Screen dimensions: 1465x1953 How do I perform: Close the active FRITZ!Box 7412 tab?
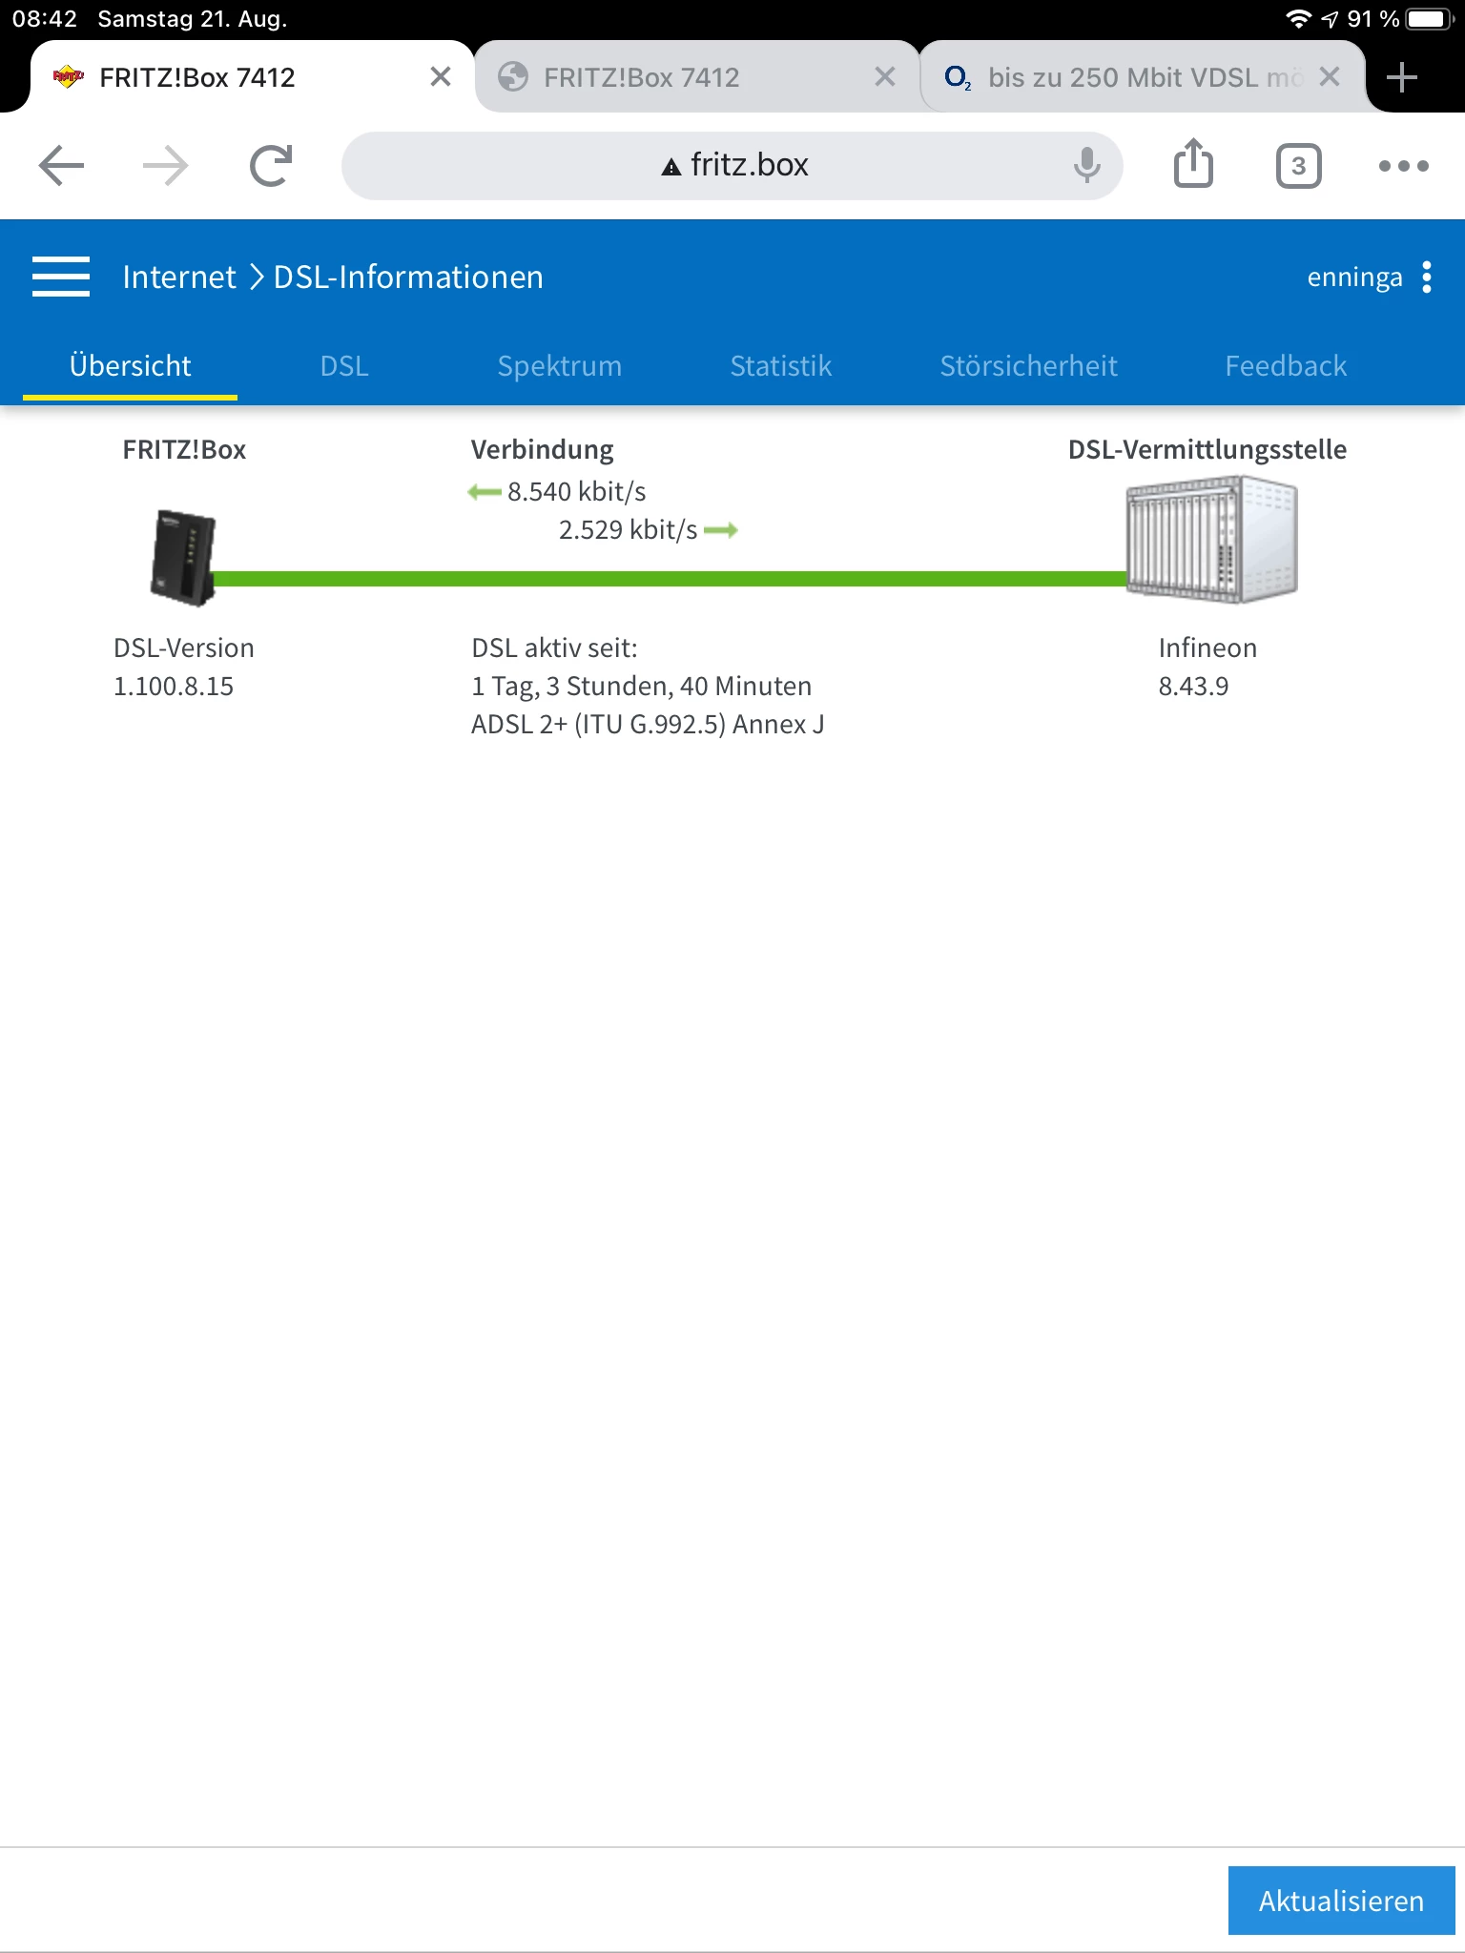coord(440,77)
